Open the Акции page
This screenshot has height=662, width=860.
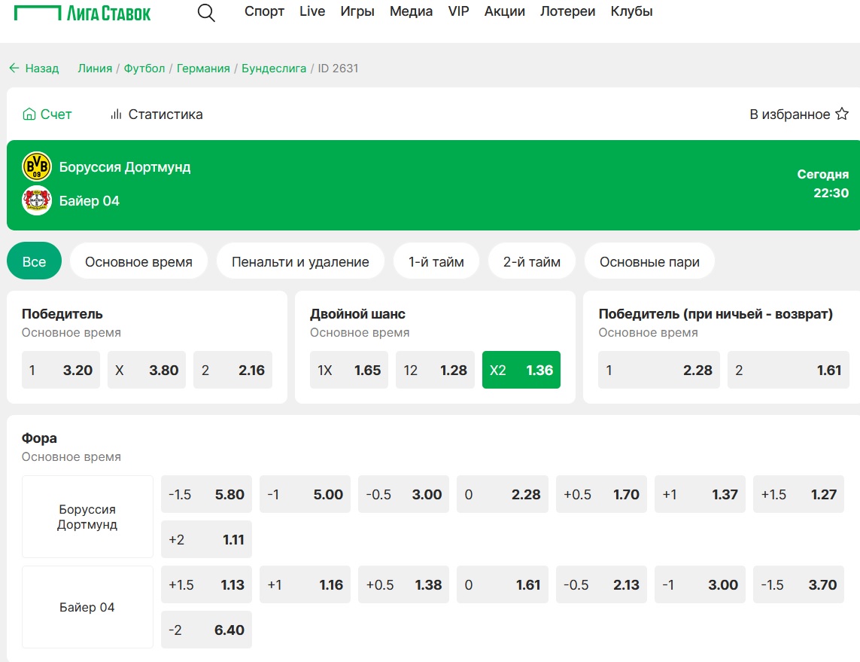pyautogui.click(x=505, y=11)
